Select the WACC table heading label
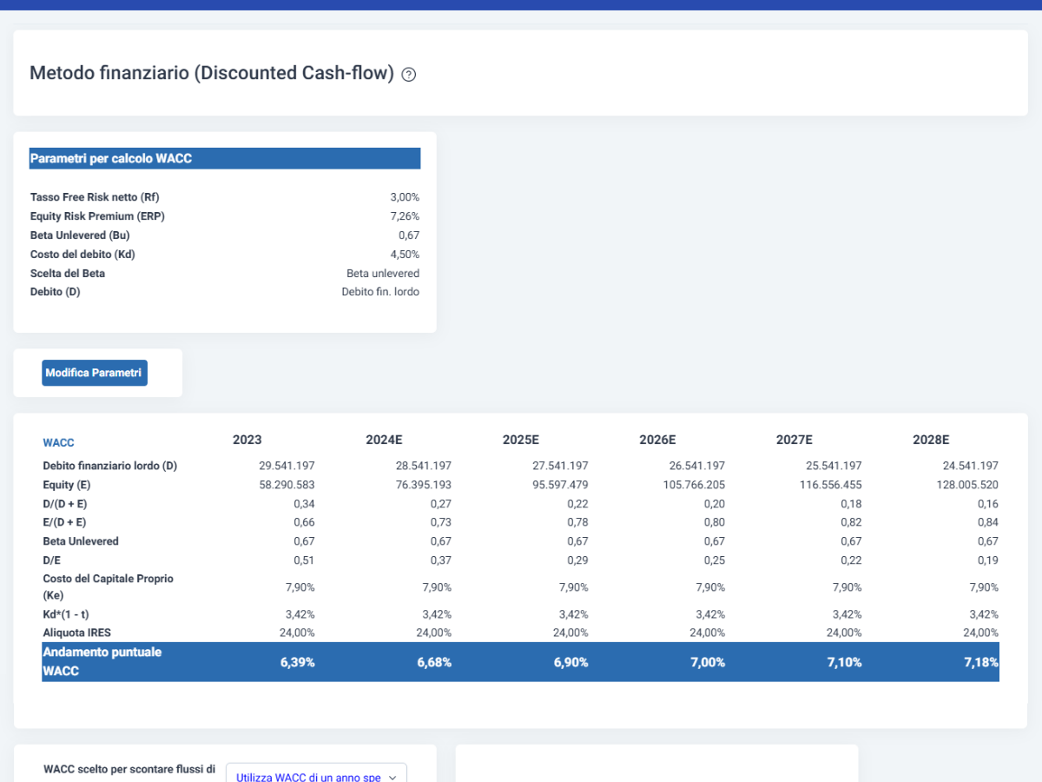Screen dimensions: 1042x782 [x=58, y=442]
